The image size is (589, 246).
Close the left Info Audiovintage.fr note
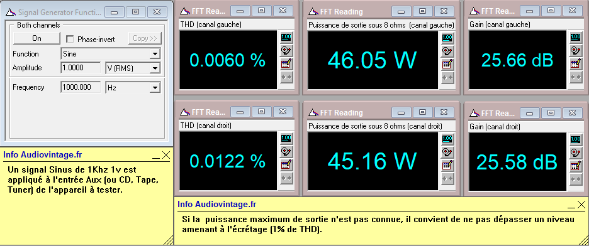[166, 155]
